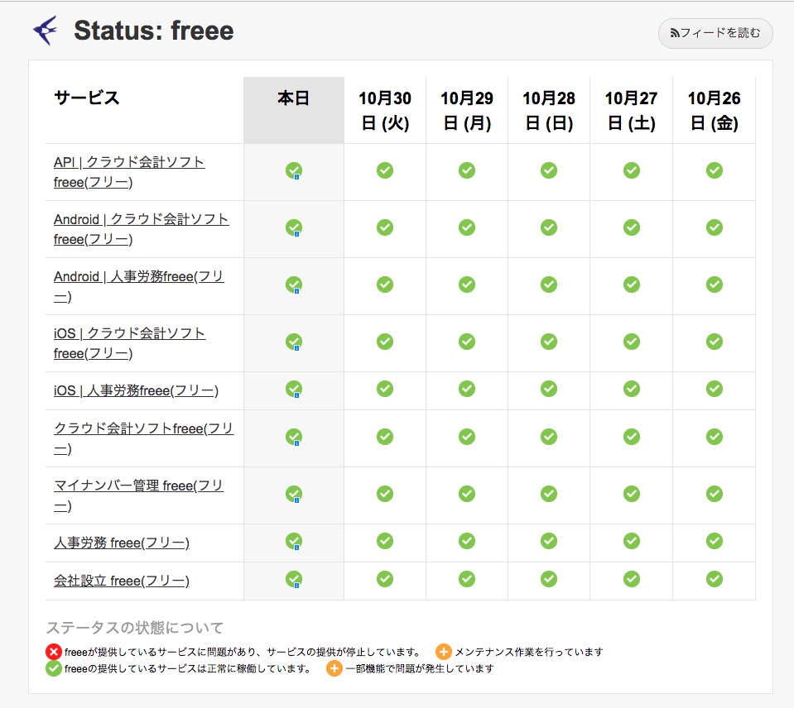Viewport: 794px width, 708px height.
Task: Open the フィードを読む feed button
Action: click(715, 33)
